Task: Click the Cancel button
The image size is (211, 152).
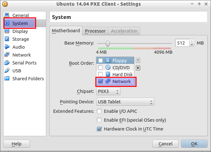Action: click(x=165, y=144)
